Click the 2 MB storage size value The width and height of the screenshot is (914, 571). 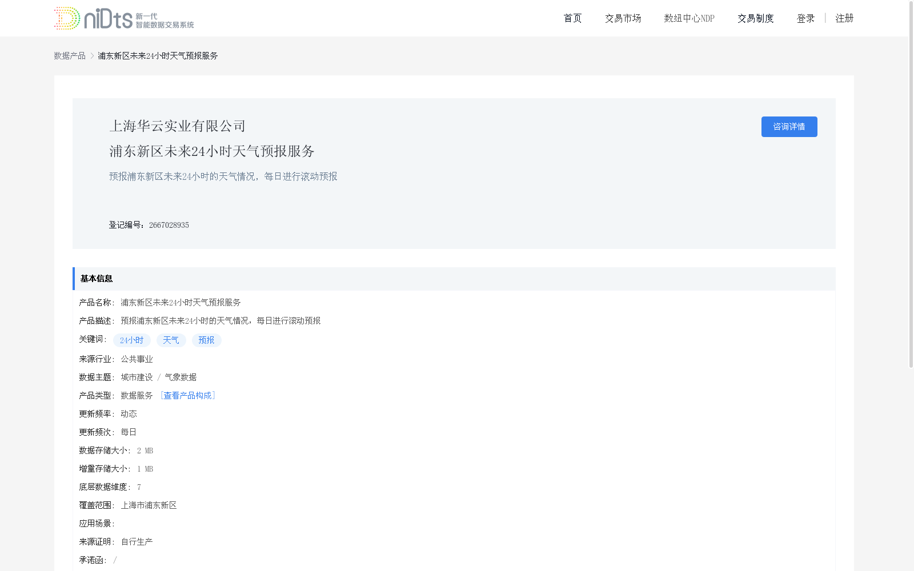pos(145,451)
